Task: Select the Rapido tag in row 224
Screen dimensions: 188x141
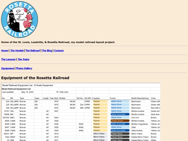Action: click(x=100, y=101)
